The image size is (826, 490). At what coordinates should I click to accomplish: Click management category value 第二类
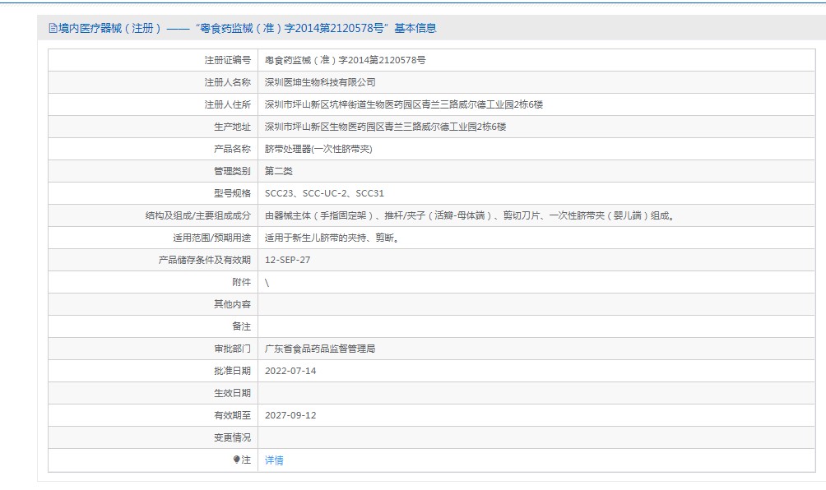tap(279, 171)
